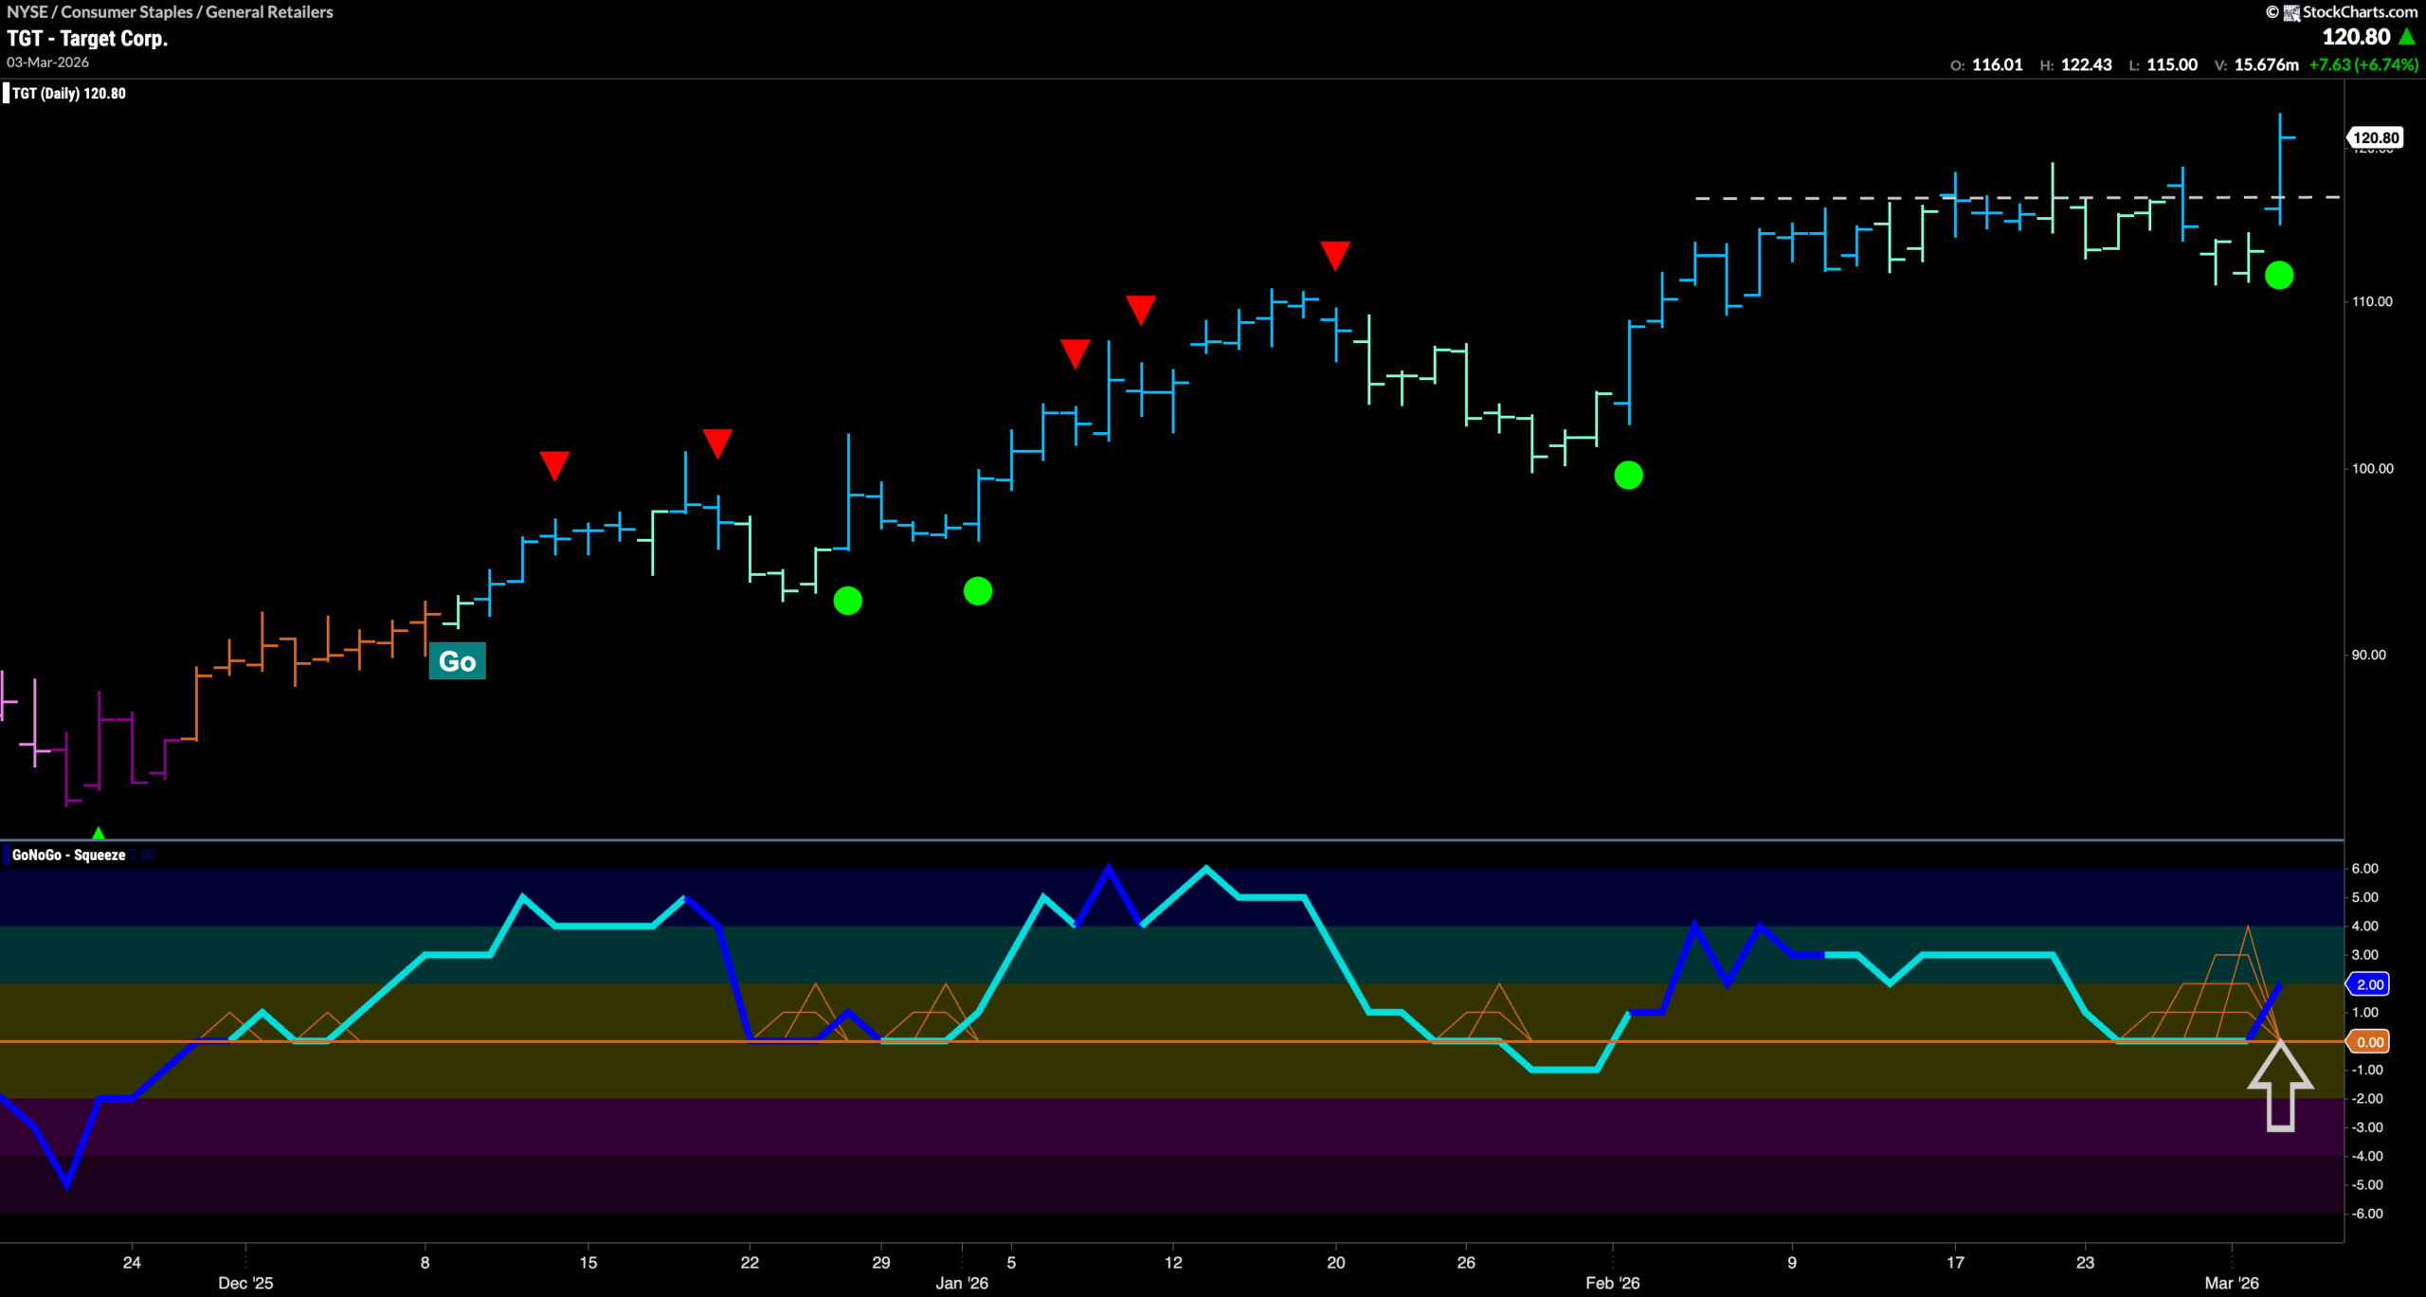Click the Jan '26 month label

point(961,1283)
